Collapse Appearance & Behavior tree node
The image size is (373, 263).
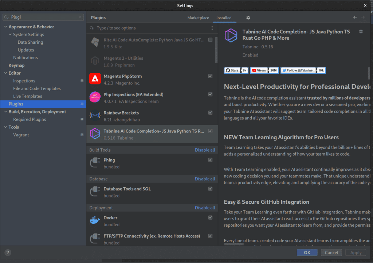coord(5,27)
